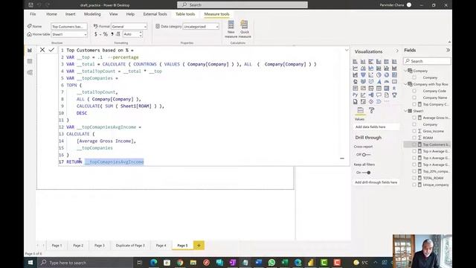
Task: Open Microsoft Edge from taskbar
Action: tap(154, 262)
